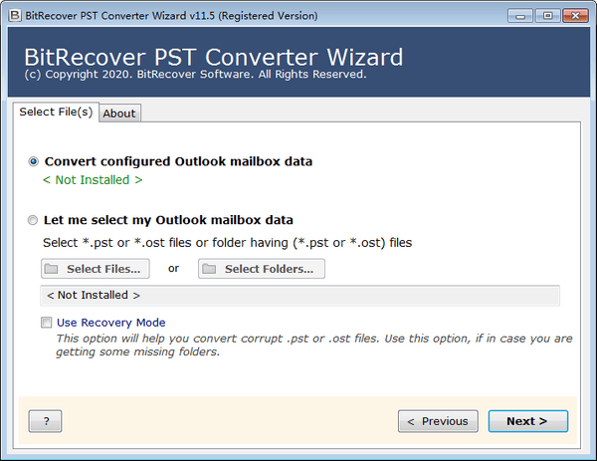Click the folder icon on Select Folders button
Viewport: 597px width, 461px height.
pos(209,269)
